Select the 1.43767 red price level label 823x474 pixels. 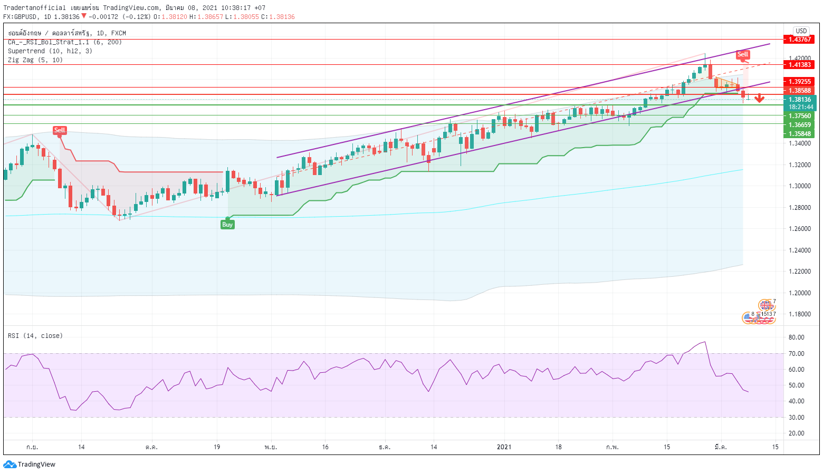coord(799,40)
